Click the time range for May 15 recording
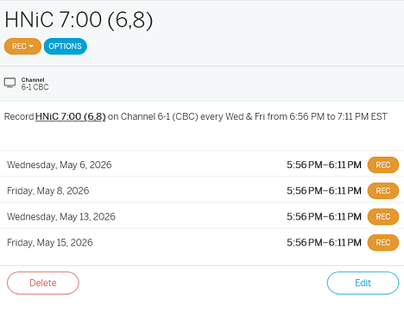The width and height of the screenshot is (404, 323). (324, 243)
